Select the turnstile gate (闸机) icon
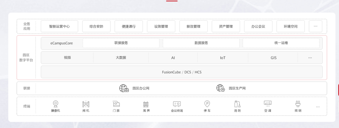This screenshot has height=128, width=339. (x=86, y=104)
